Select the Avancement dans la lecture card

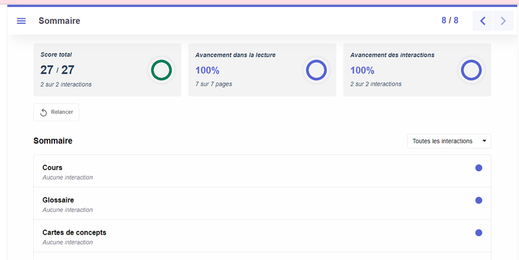point(247,70)
